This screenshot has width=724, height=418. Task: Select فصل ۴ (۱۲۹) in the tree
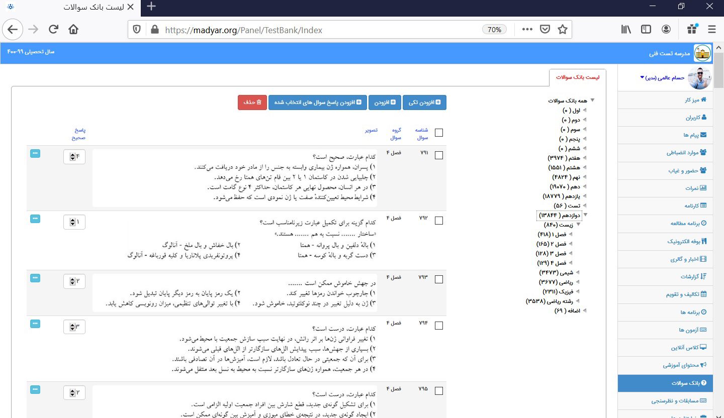[552, 263]
